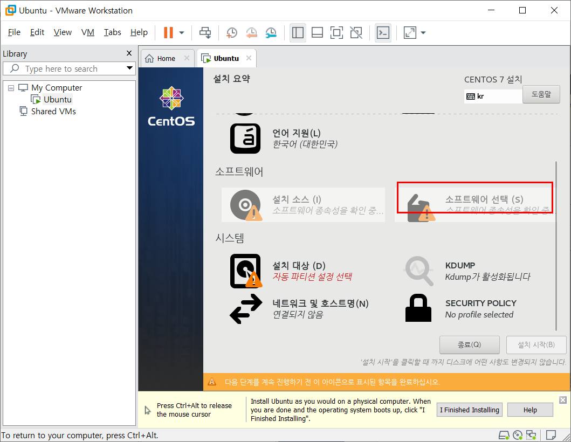
Task: Click network adapter status icon
Action: [x=531, y=434]
